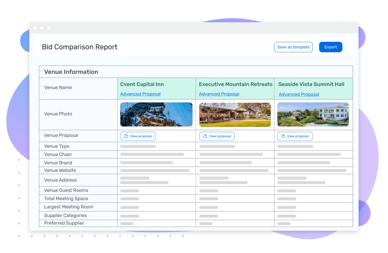Viewport: 388px width, 253px height.
Task: Click the Save as template button
Action: 293,47
